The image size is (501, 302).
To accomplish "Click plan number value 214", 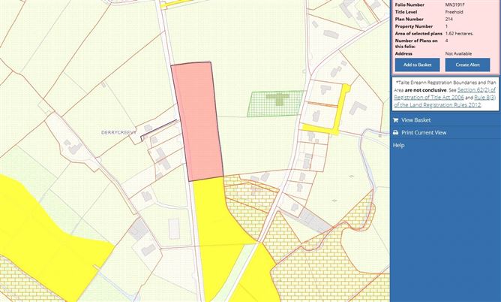I will [x=449, y=19].
